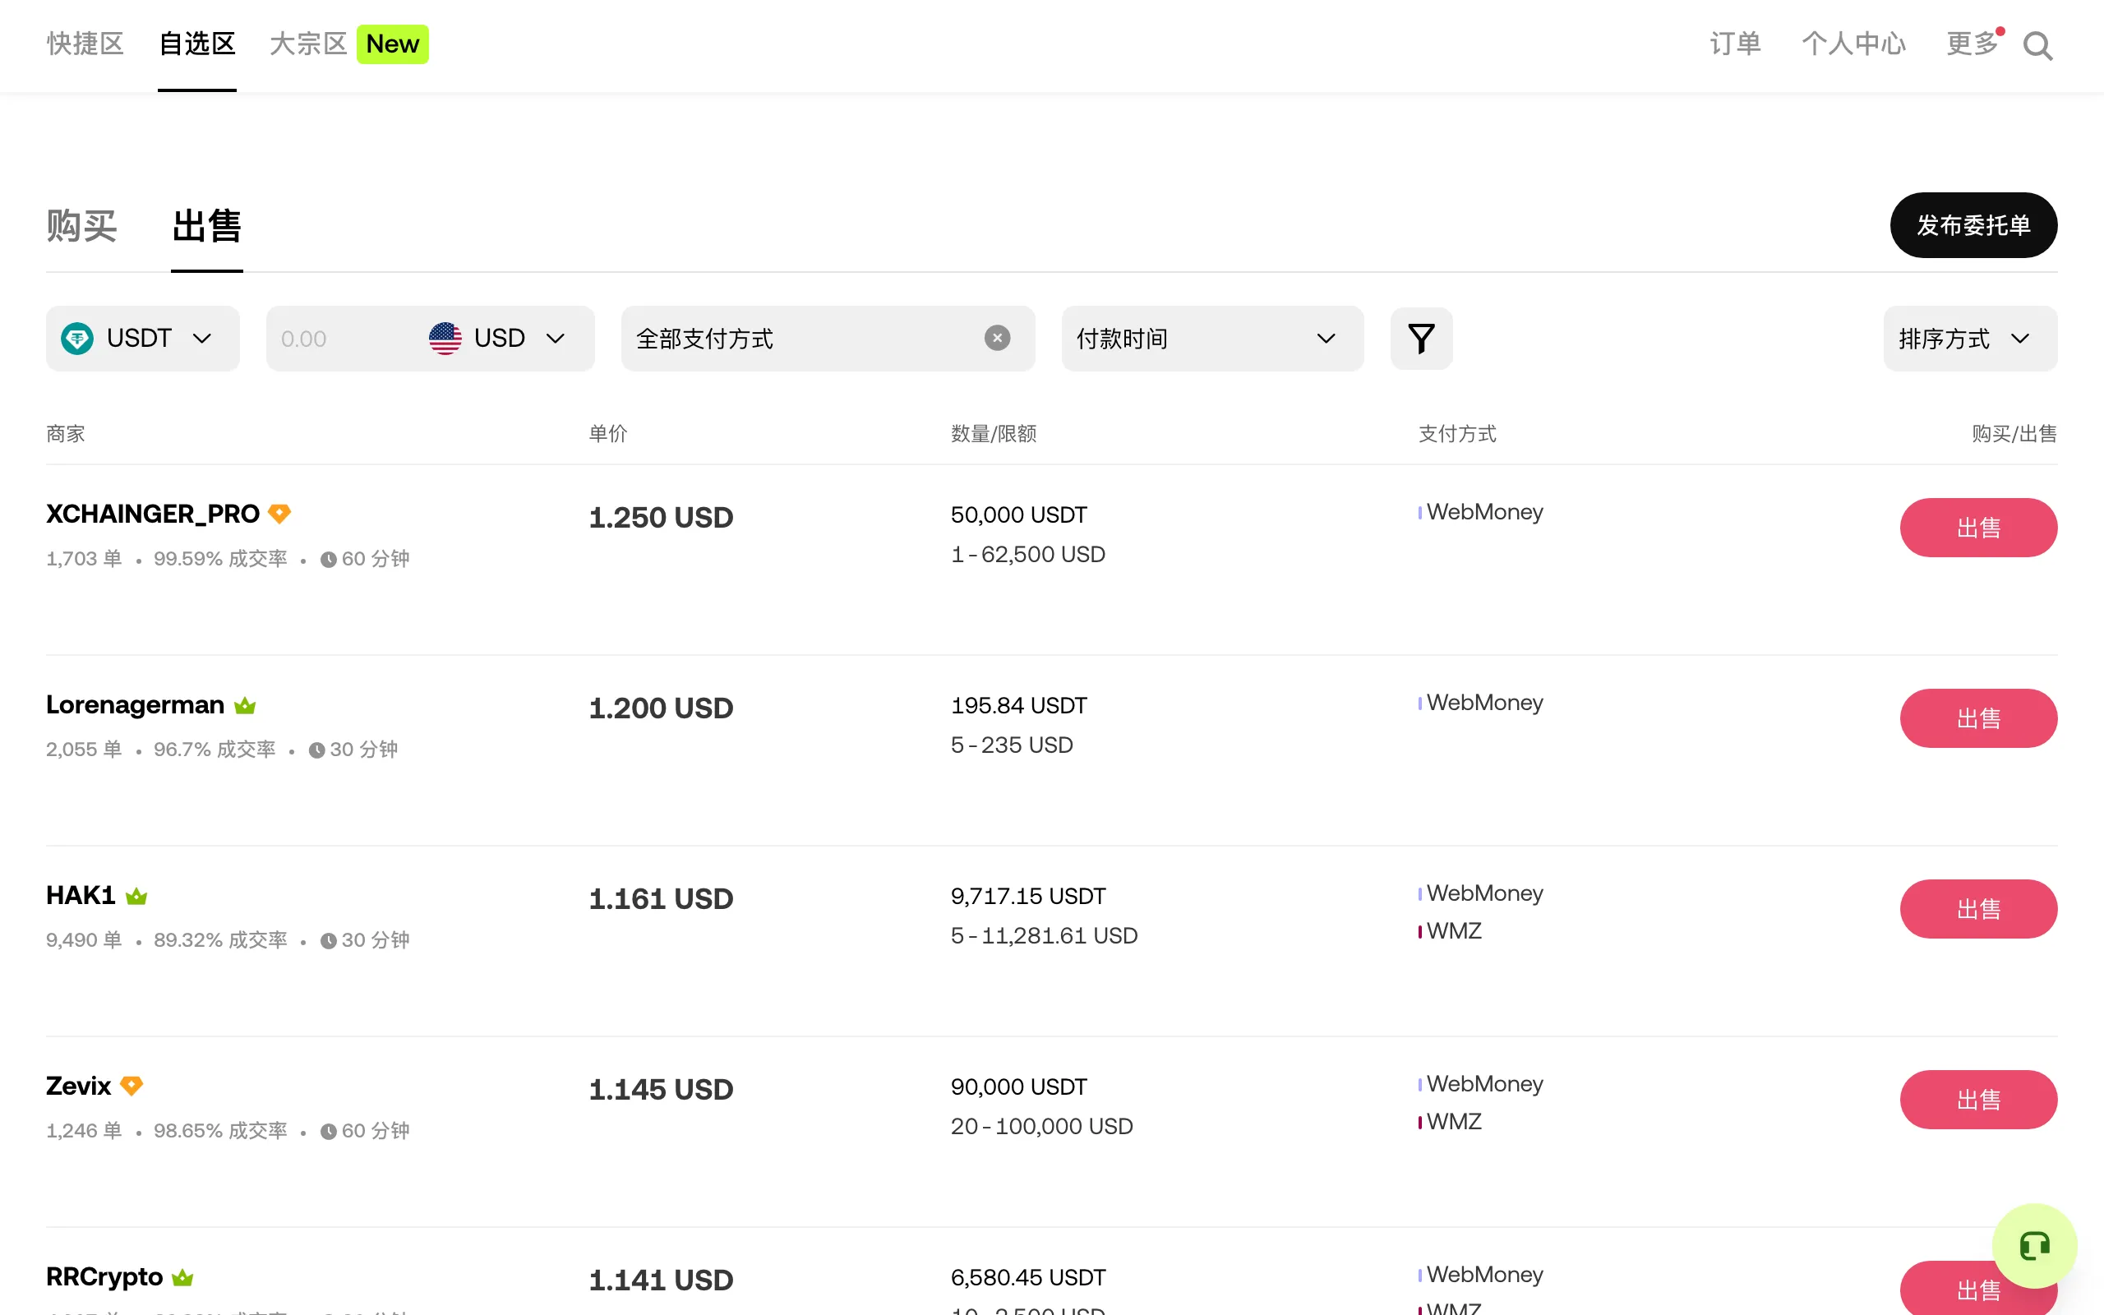Click Lorenagerman's green crown badge

point(245,705)
